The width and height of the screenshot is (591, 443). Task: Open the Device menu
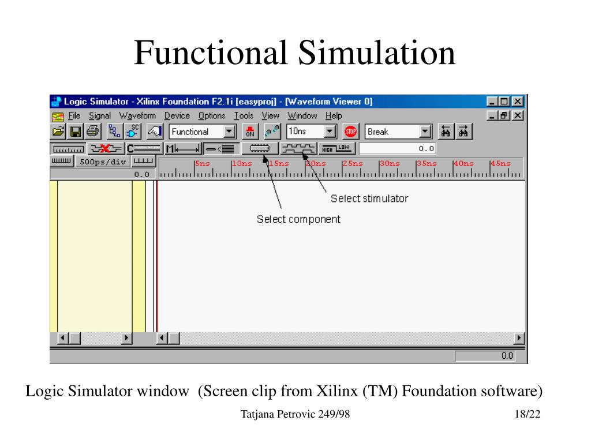pyautogui.click(x=177, y=115)
